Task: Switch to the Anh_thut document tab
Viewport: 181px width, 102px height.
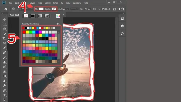Action: [x=14, y=15]
